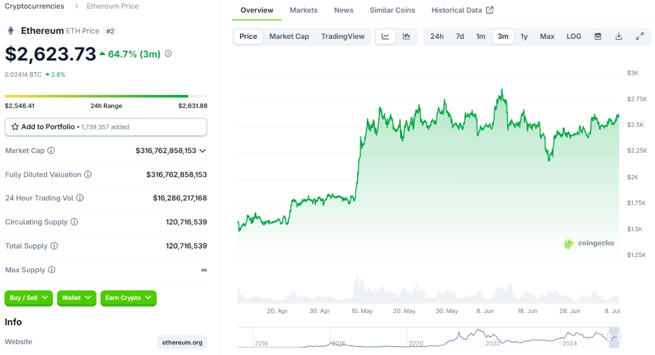Click the $2,623.73 price value
655x355 pixels.
click(51, 54)
